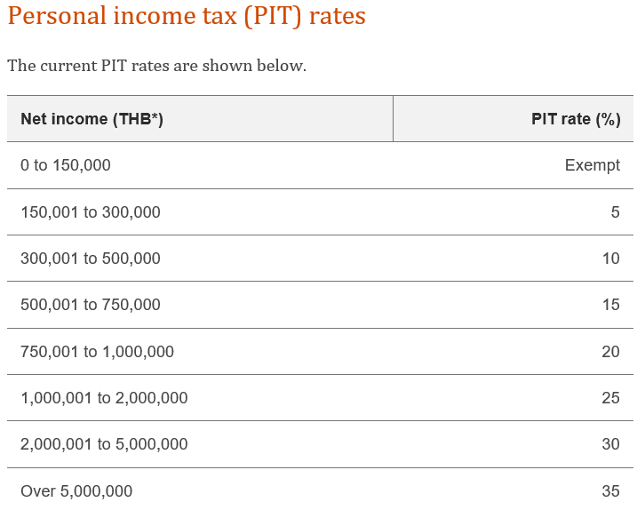Viewport: 637px width, 510px height.
Task: Click the 20 percent rate cell
Action: click(x=610, y=352)
